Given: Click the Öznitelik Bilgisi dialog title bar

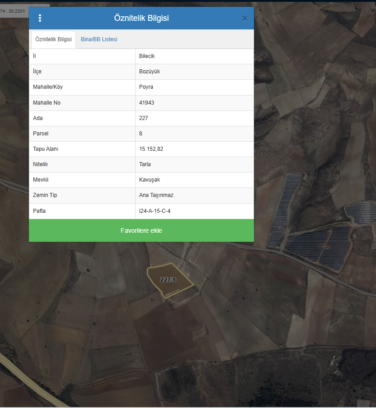Looking at the screenshot, I should [141, 18].
